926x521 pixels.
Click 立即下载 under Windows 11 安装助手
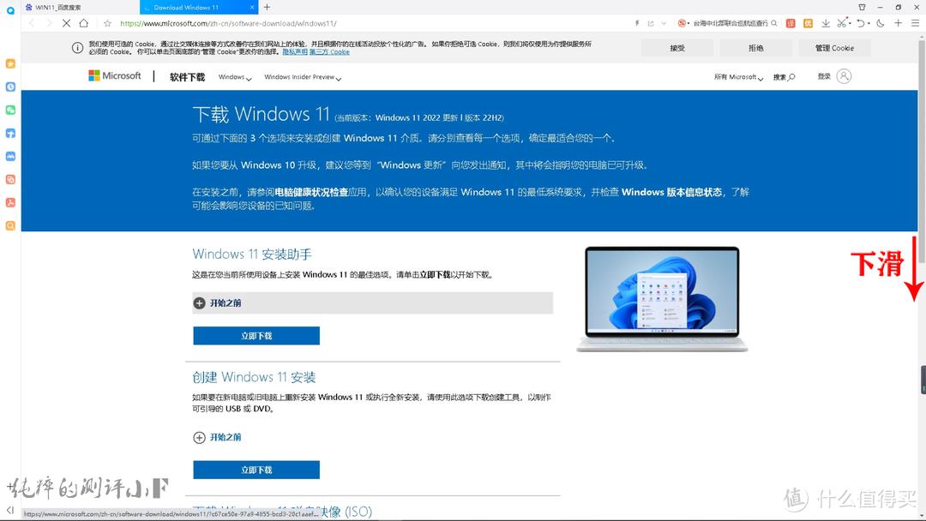click(x=256, y=335)
